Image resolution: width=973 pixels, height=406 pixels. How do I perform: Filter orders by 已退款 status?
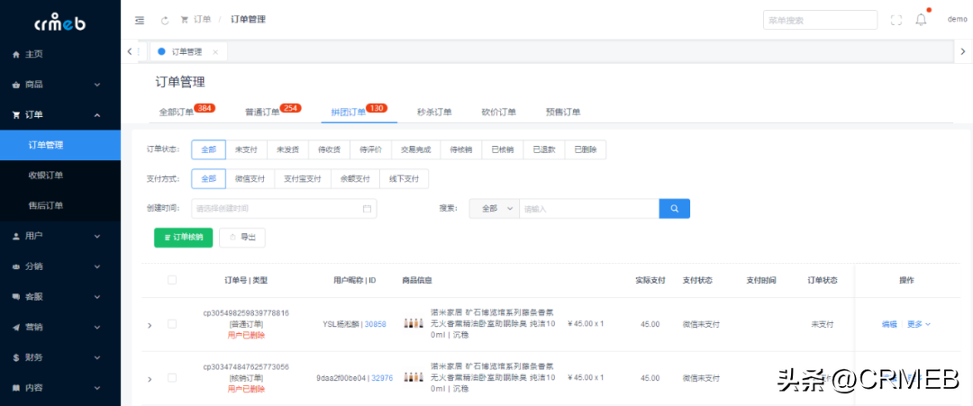[544, 149]
